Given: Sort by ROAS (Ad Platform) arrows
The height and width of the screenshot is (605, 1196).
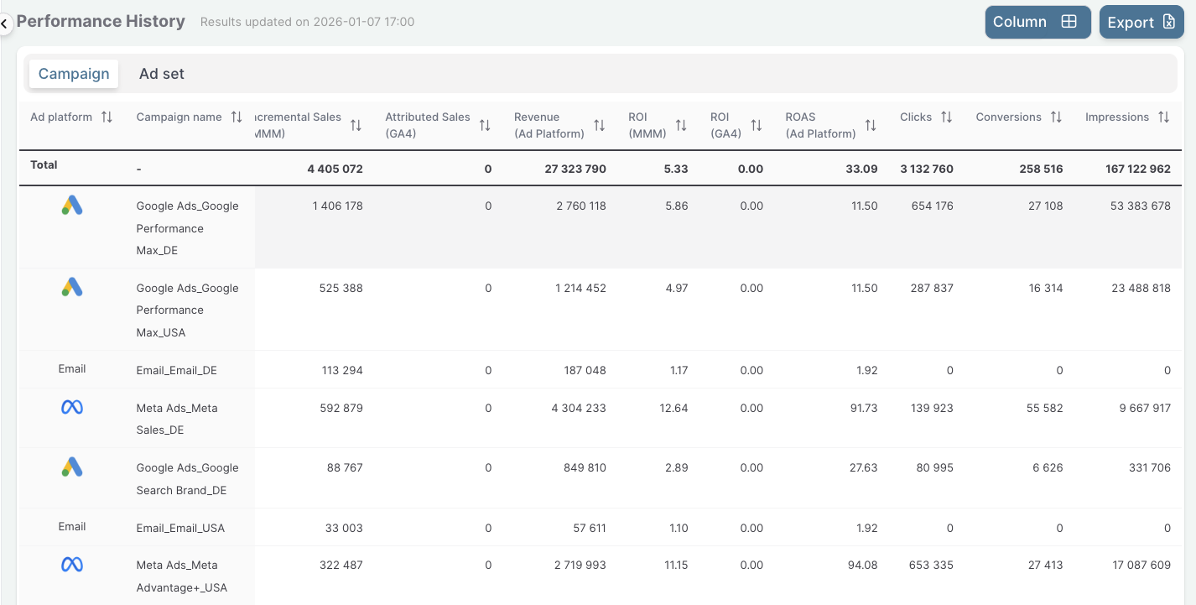Looking at the screenshot, I should tap(871, 125).
